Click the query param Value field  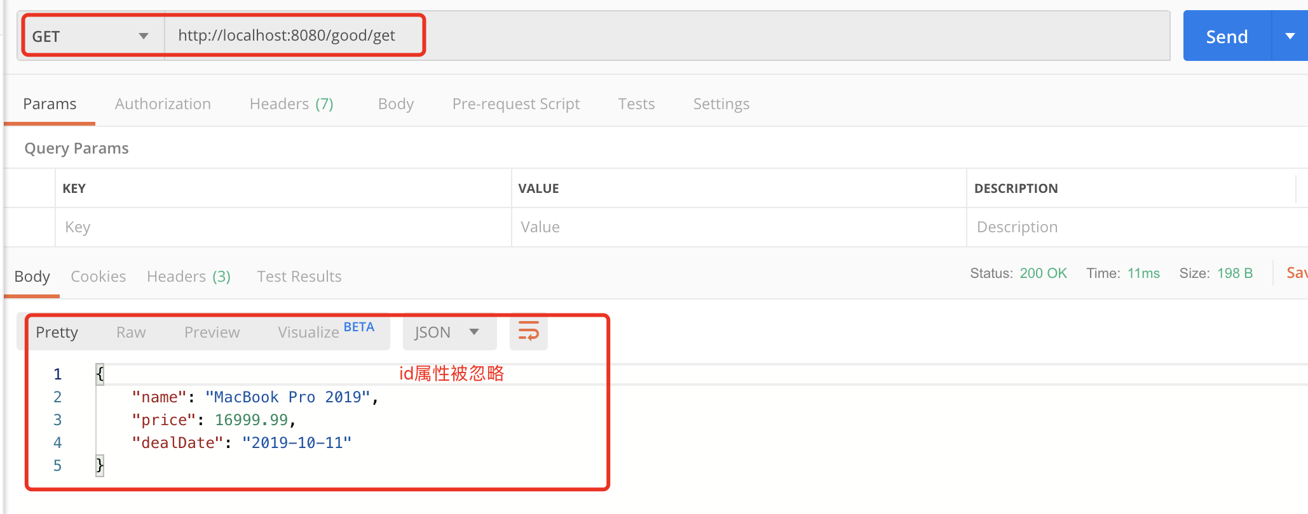739,227
